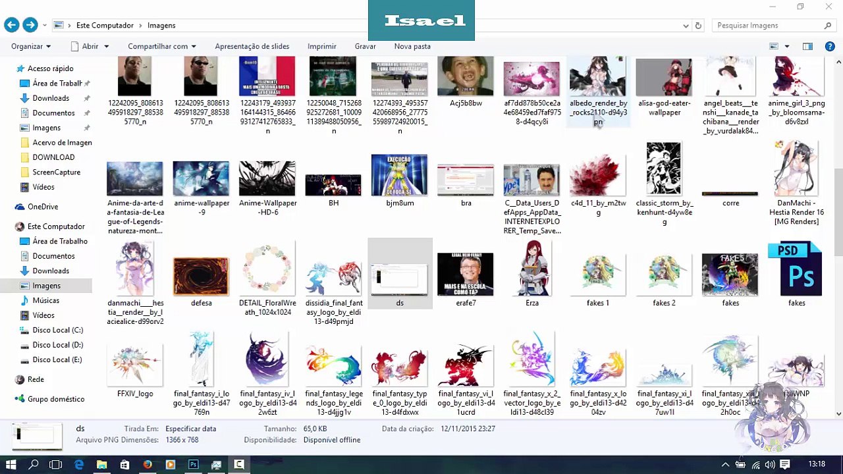Open recent locations dropdown beside the navigation arrows

point(45,26)
